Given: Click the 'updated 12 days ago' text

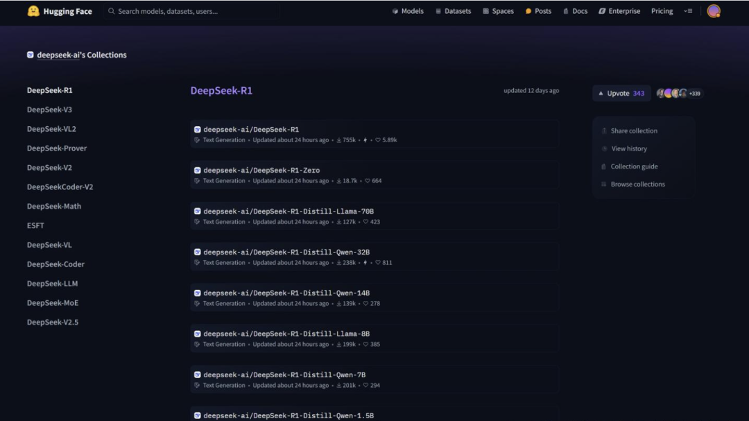Looking at the screenshot, I should (531, 90).
